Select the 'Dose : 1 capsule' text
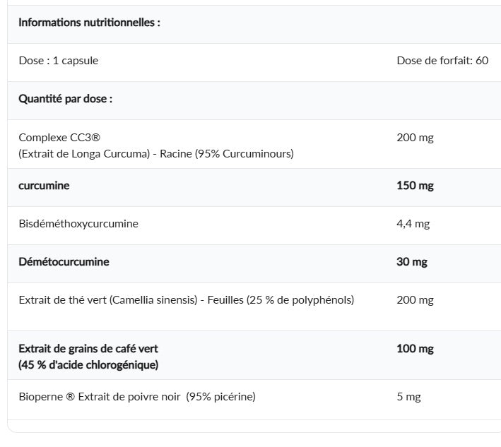 [x=59, y=61]
